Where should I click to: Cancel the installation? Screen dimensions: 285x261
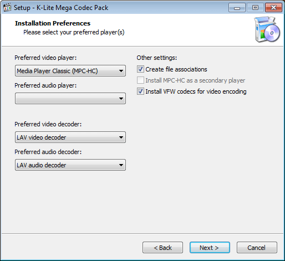coord(257,248)
